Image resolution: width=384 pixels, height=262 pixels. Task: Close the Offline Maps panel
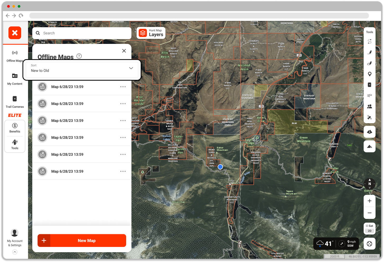[x=124, y=51]
